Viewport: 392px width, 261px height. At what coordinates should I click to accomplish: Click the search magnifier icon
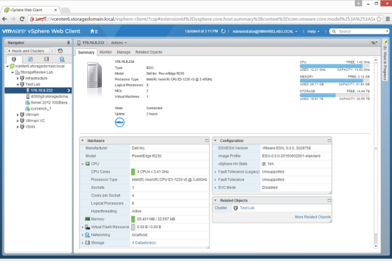pyautogui.click(x=334, y=31)
